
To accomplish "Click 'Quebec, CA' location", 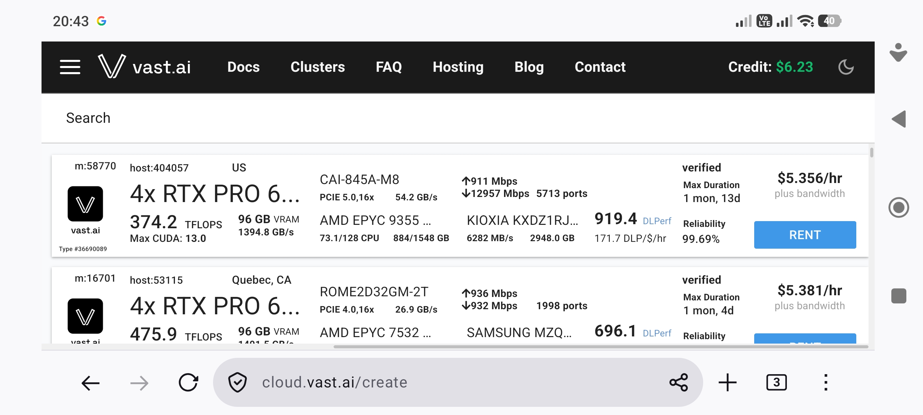I will [x=262, y=280].
